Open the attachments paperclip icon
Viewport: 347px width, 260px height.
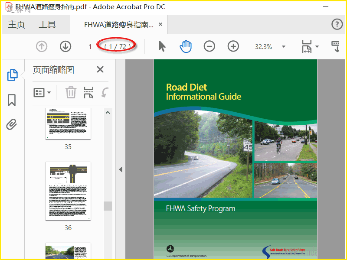coord(12,124)
